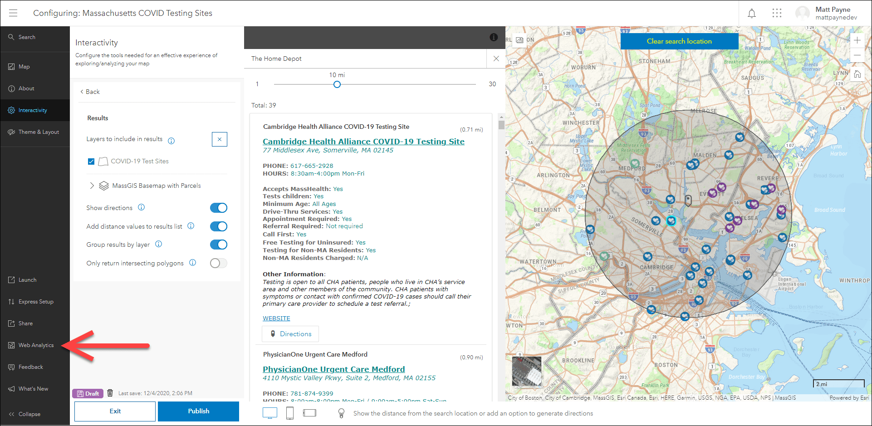Enable Only return intersecting polygons
Screen dimensions: 872x426
coord(219,263)
